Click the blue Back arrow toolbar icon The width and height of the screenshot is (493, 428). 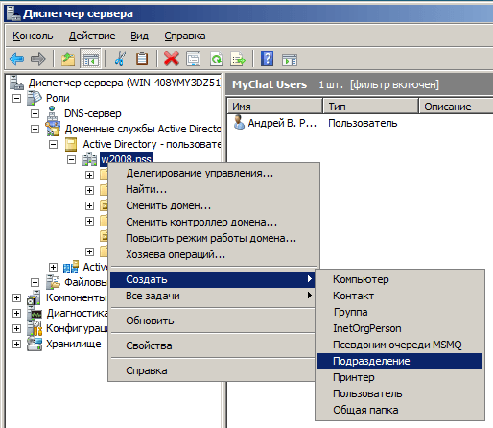[x=16, y=59]
